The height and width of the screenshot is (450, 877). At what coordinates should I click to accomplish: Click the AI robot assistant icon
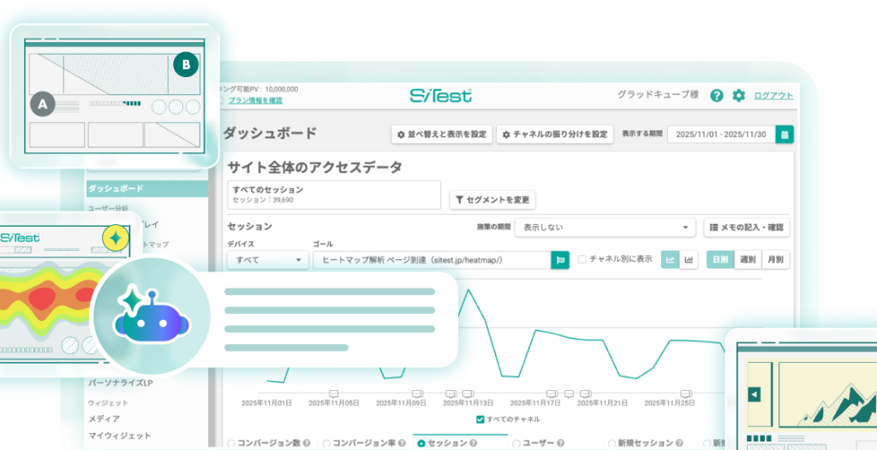coord(152,317)
